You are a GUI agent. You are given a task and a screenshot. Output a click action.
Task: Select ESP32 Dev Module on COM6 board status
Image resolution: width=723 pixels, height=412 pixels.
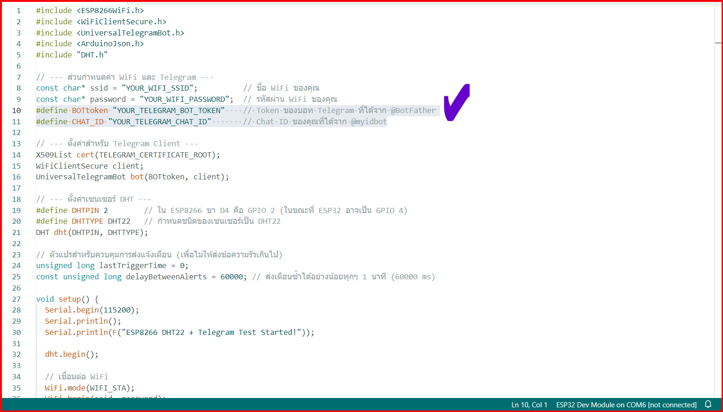[x=626, y=405]
